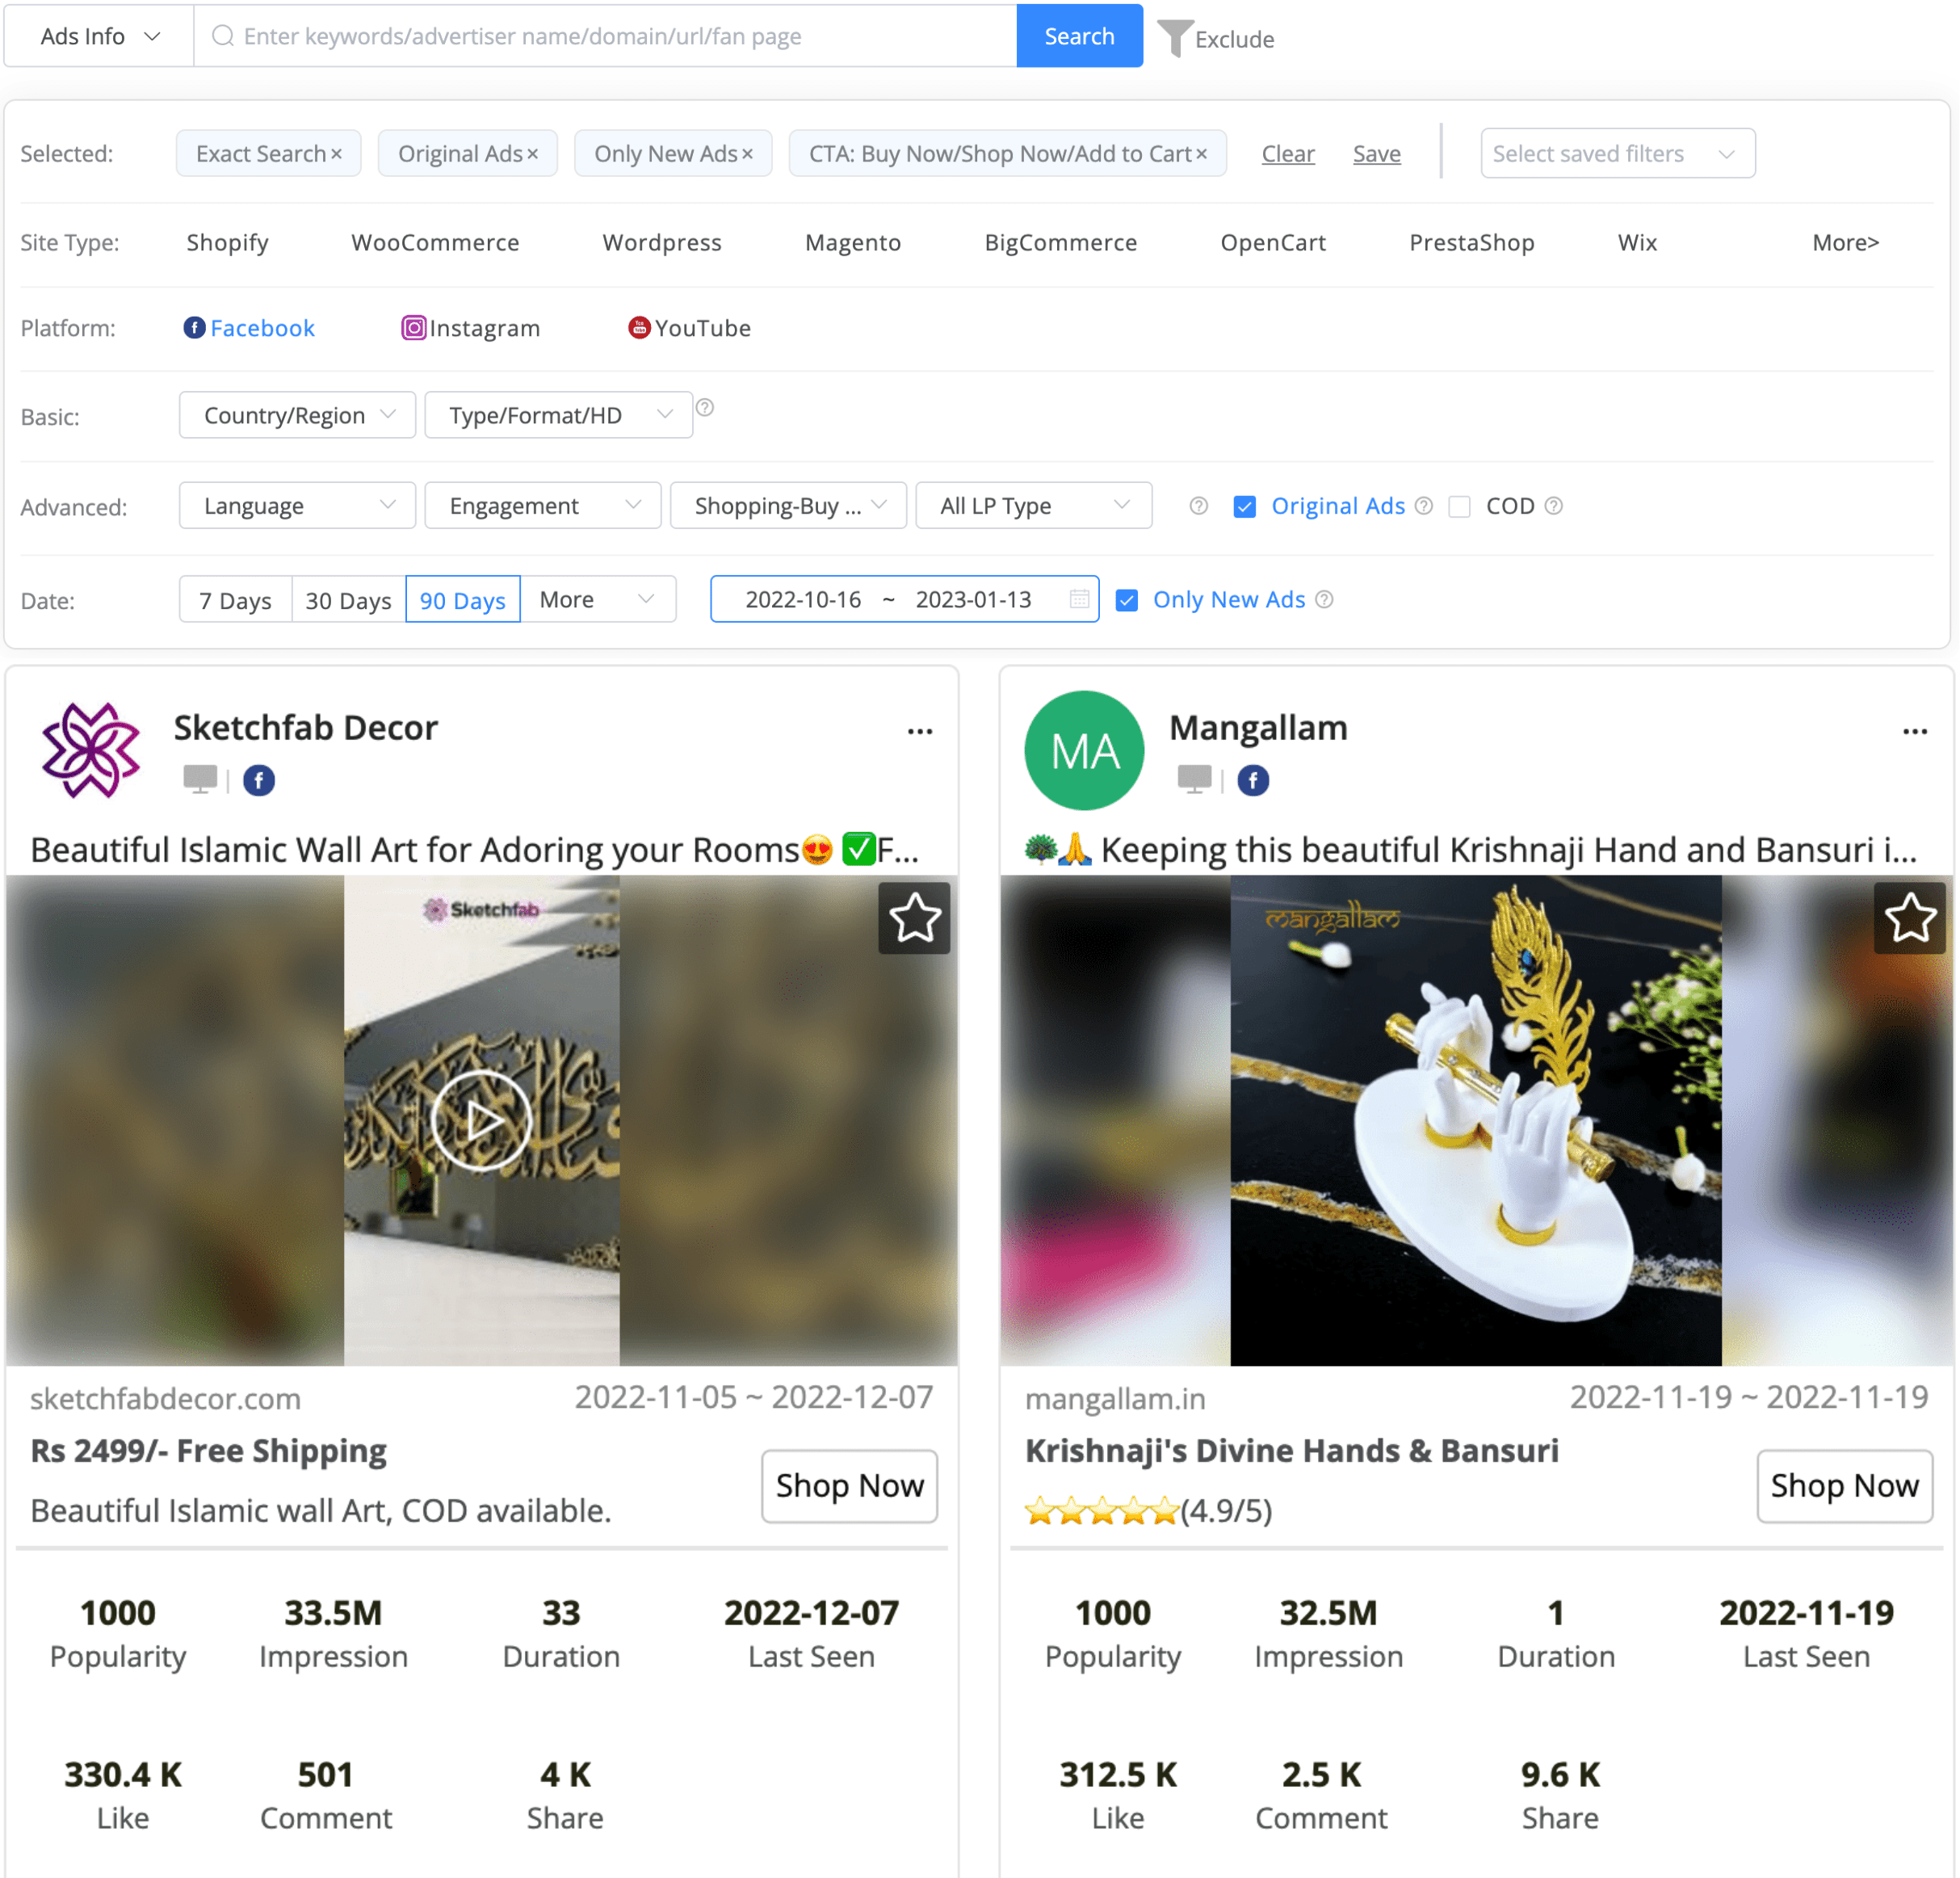Remove the Exact Search filter tag
The width and height of the screenshot is (1960, 1878).
click(x=336, y=154)
